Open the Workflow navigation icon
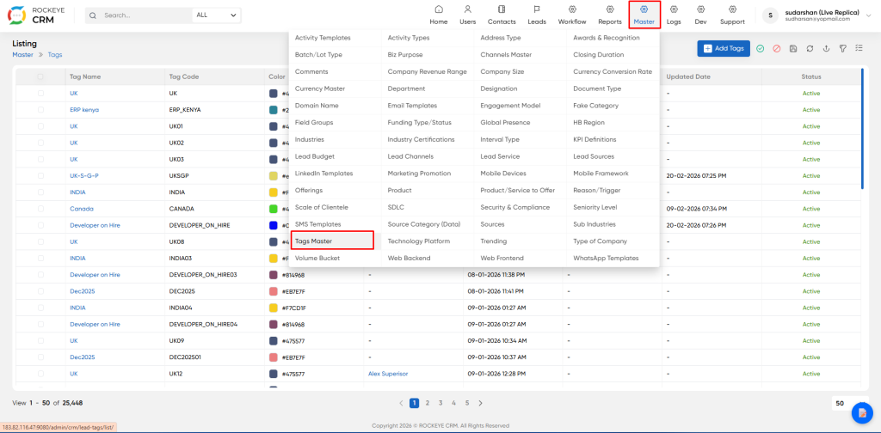The width and height of the screenshot is (881, 433). pyautogui.click(x=572, y=9)
